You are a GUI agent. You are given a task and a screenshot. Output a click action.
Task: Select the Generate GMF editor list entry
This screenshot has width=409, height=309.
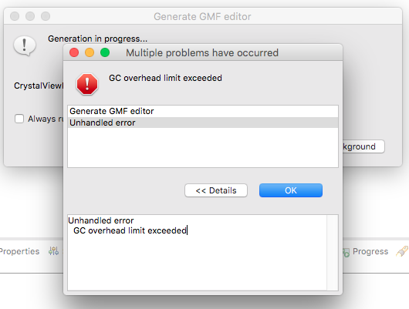(x=203, y=111)
